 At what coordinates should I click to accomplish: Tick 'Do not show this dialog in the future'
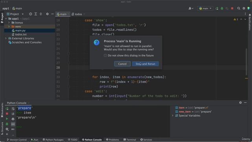[105, 55]
